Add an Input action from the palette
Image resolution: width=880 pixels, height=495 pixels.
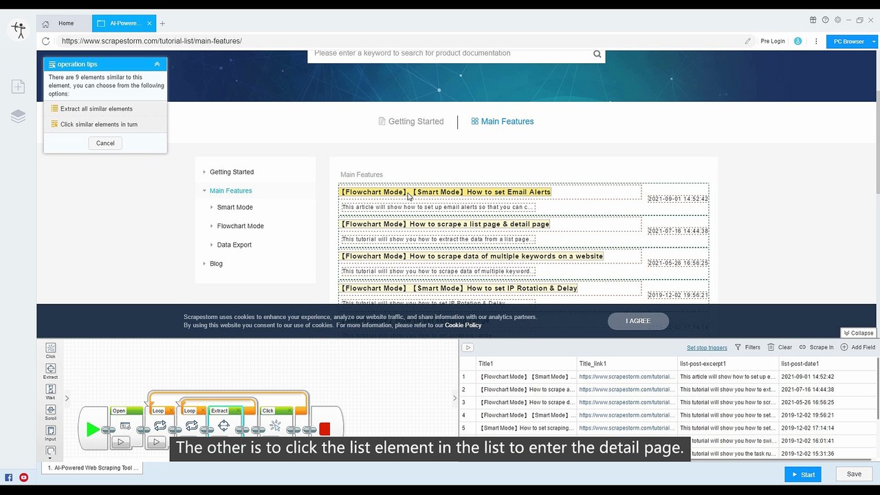(x=50, y=433)
